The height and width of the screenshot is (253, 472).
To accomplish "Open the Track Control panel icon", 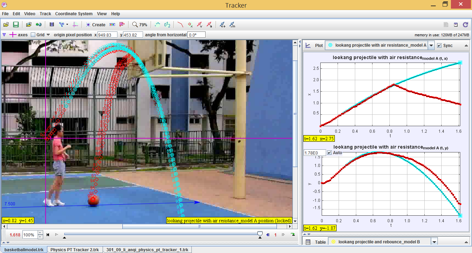I will 112,25.
